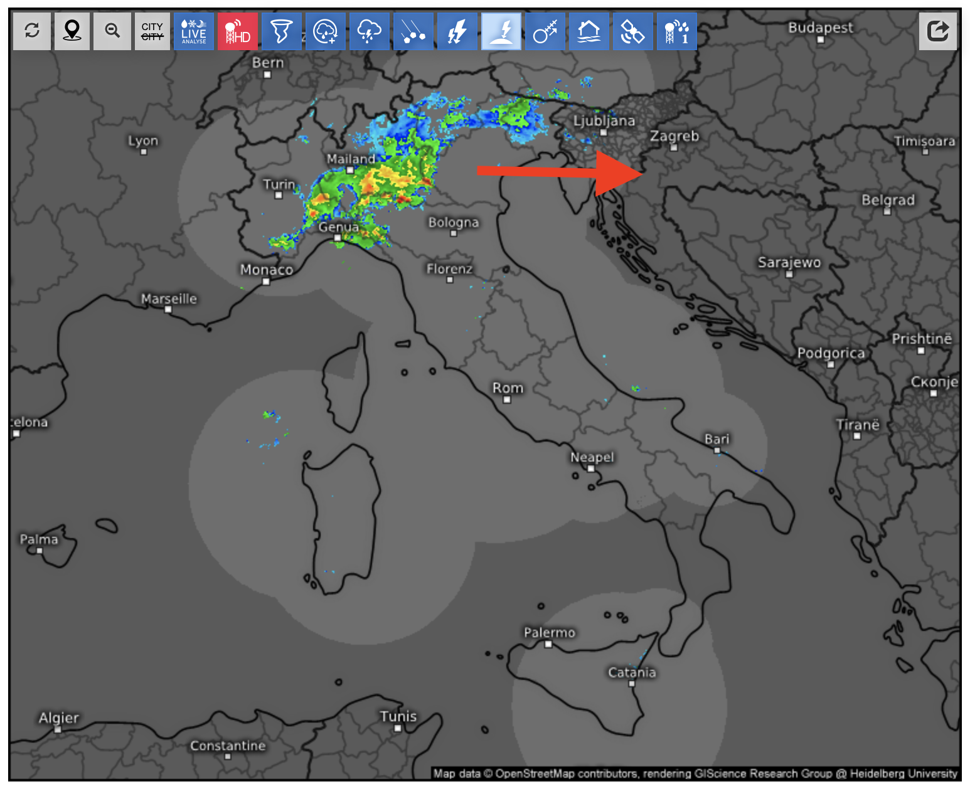Viewport: 970px width, 789px height.
Task: Click the Rom city marker
Action: 507,400
